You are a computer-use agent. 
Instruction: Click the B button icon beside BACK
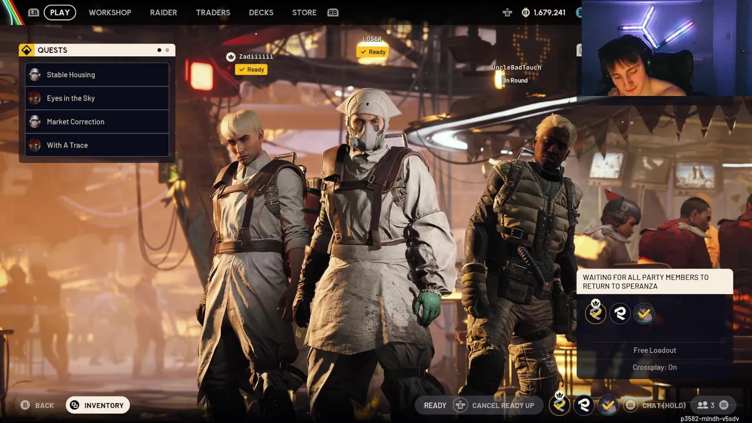[x=25, y=405]
